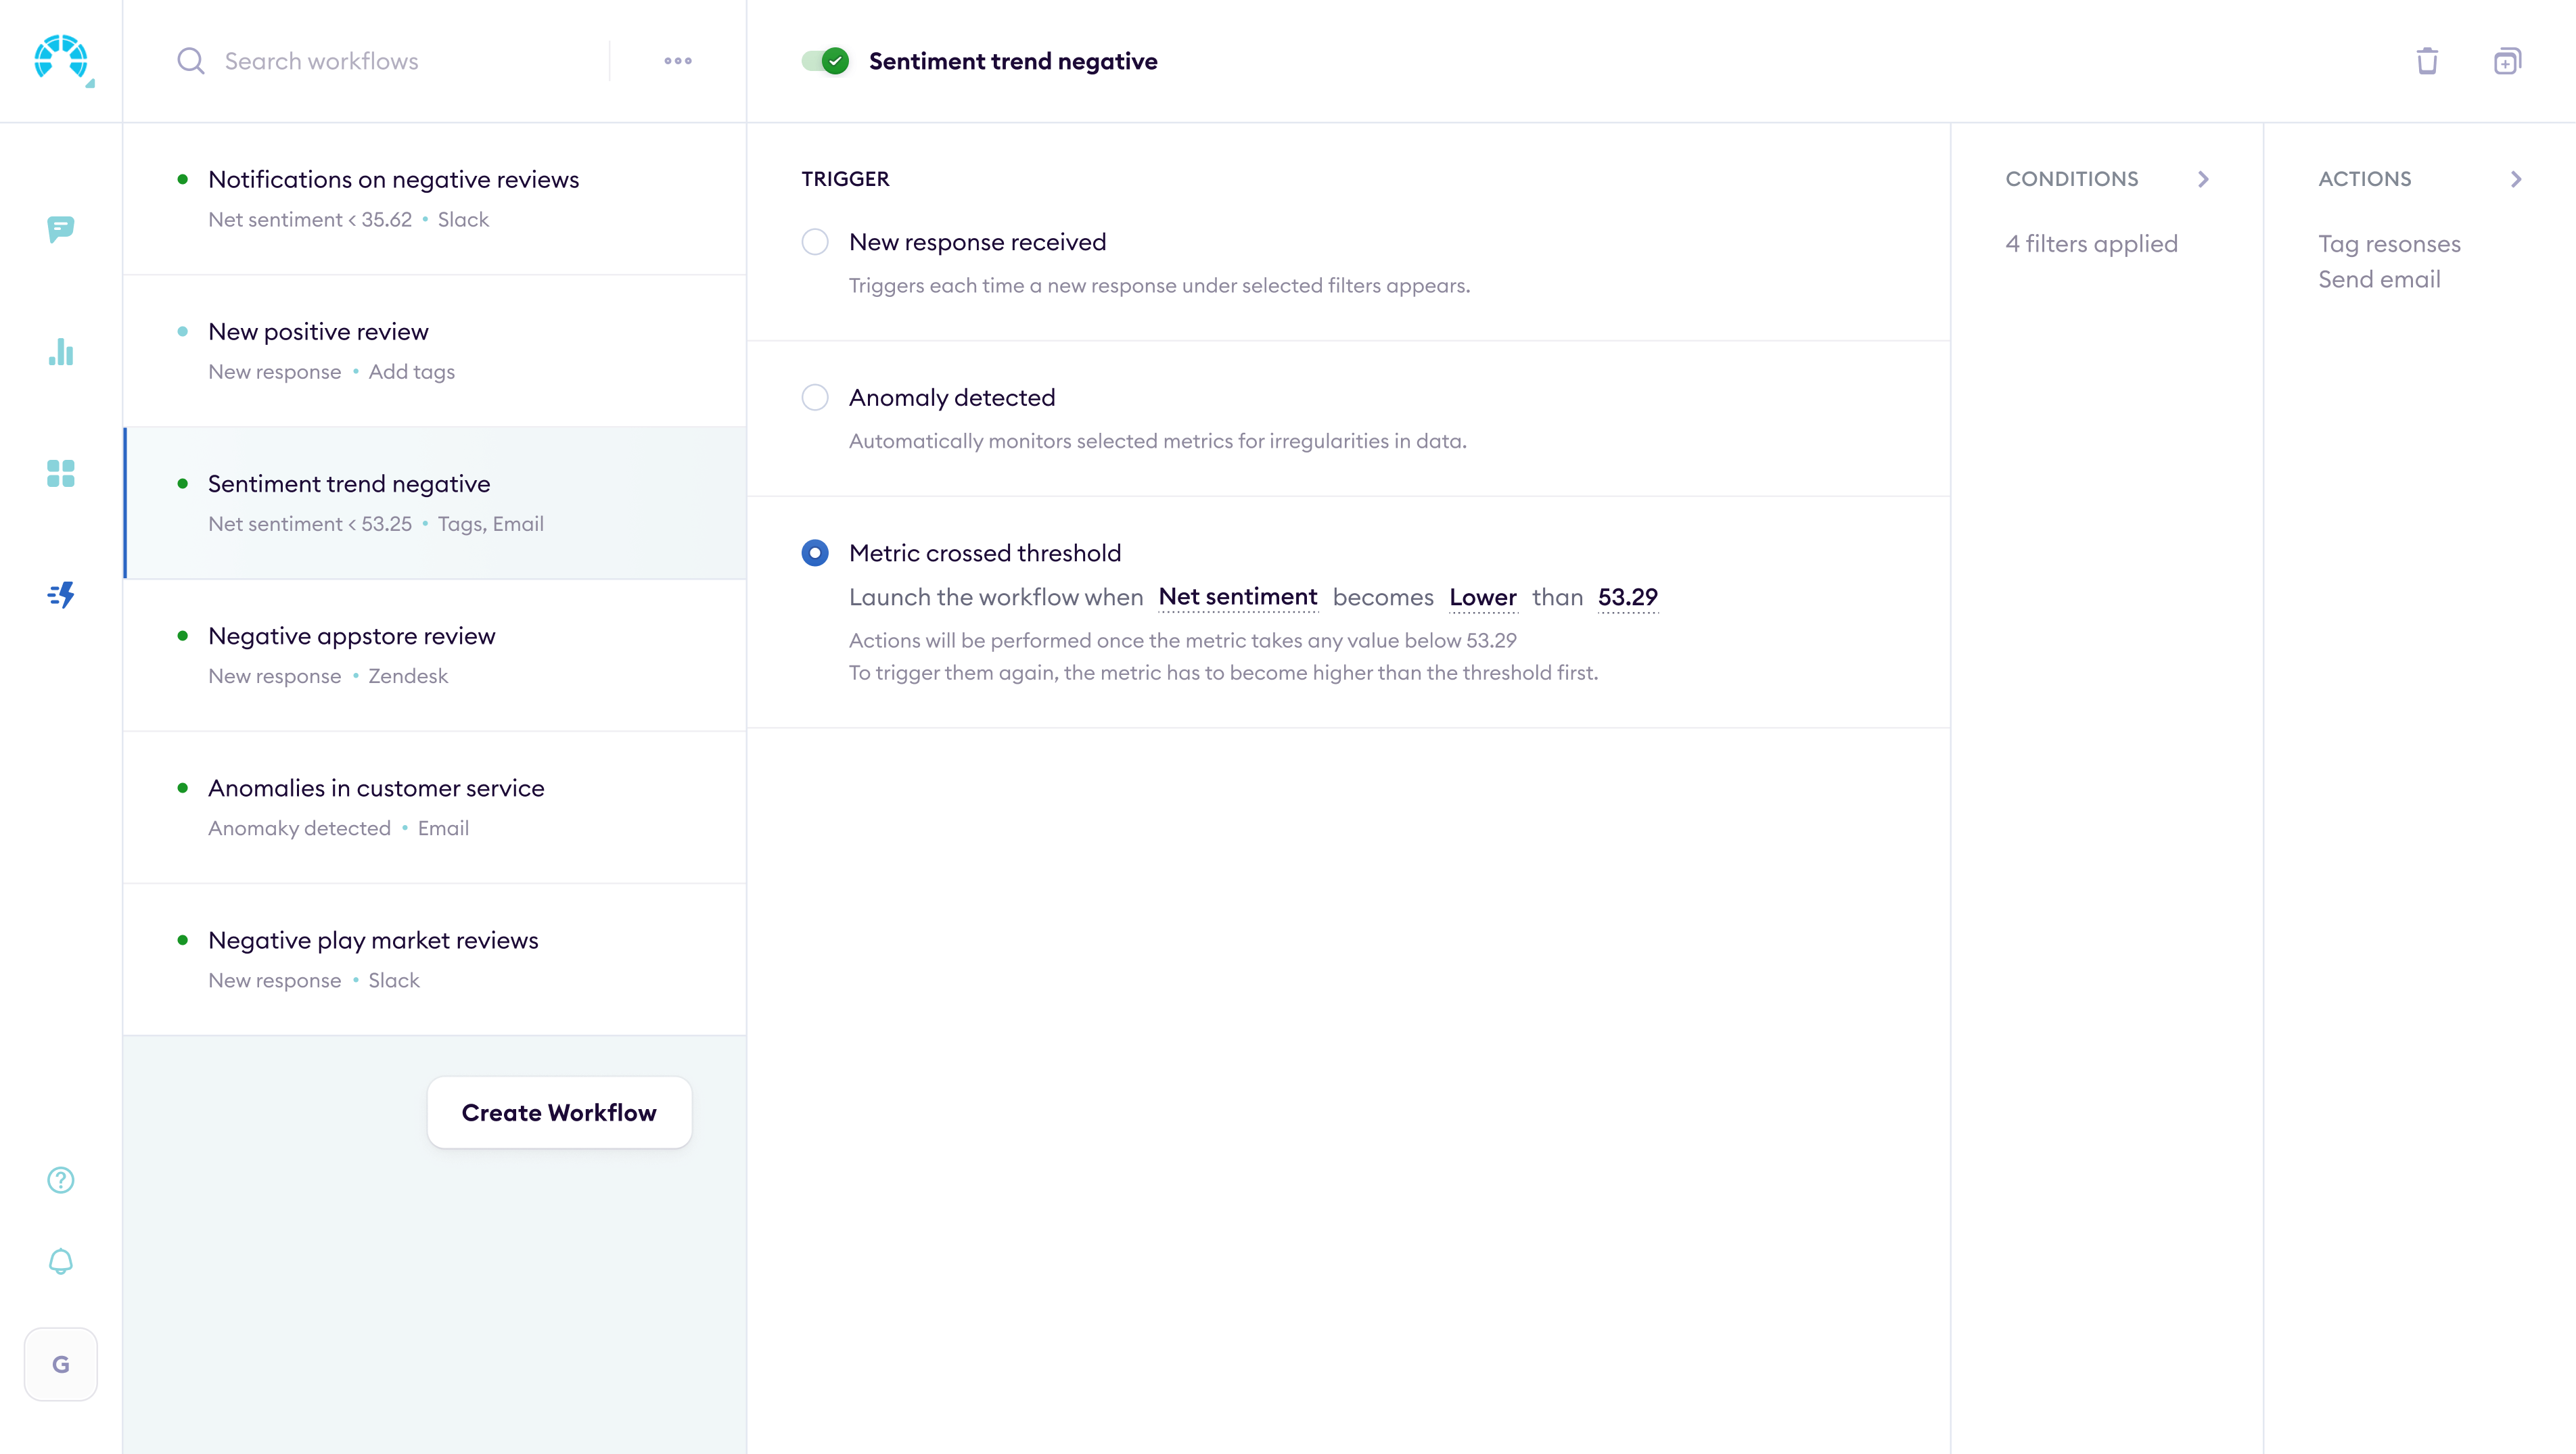Image resolution: width=2576 pixels, height=1454 pixels.
Task: Select the bar chart analytics icon
Action: click(61, 352)
